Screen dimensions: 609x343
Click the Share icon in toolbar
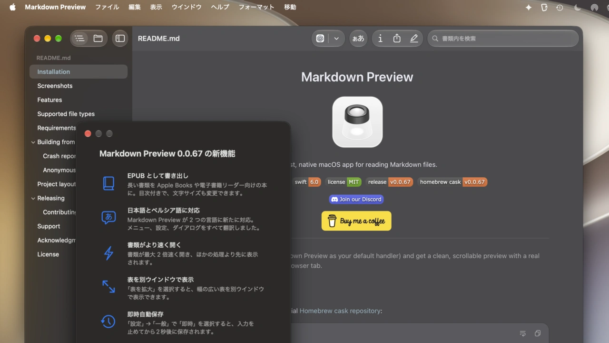pos(397,39)
